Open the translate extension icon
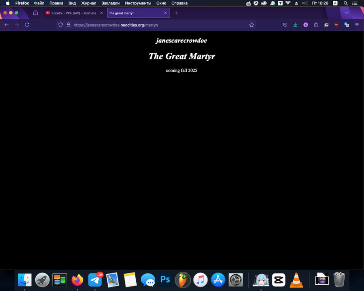This screenshot has width=364, height=291. [x=346, y=25]
